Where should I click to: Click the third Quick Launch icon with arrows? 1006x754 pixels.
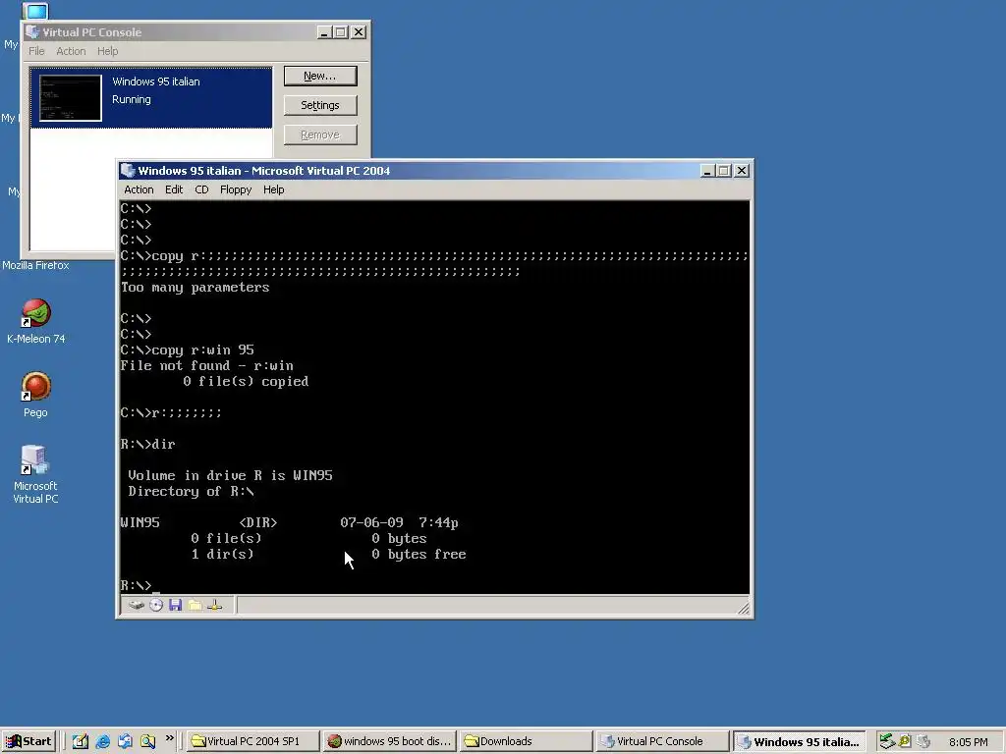click(125, 741)
